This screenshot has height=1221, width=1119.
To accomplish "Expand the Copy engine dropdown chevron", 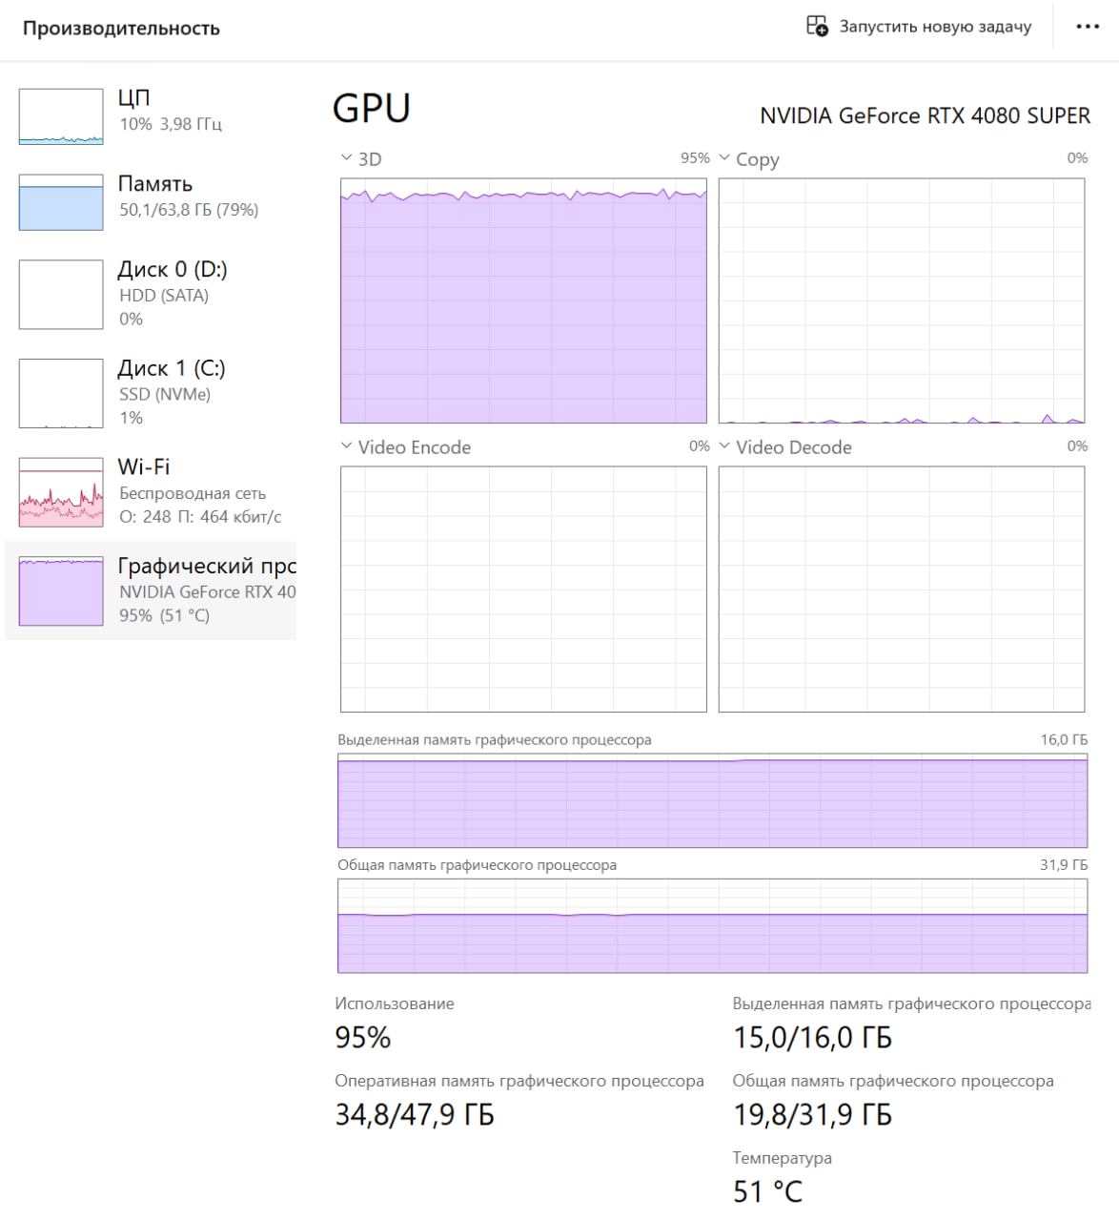I will point(724,158).
